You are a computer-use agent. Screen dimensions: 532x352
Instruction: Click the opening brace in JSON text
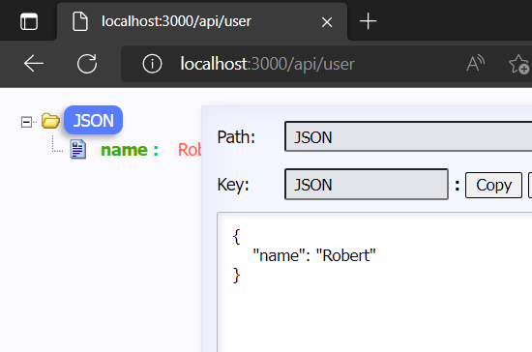[236, 236]
